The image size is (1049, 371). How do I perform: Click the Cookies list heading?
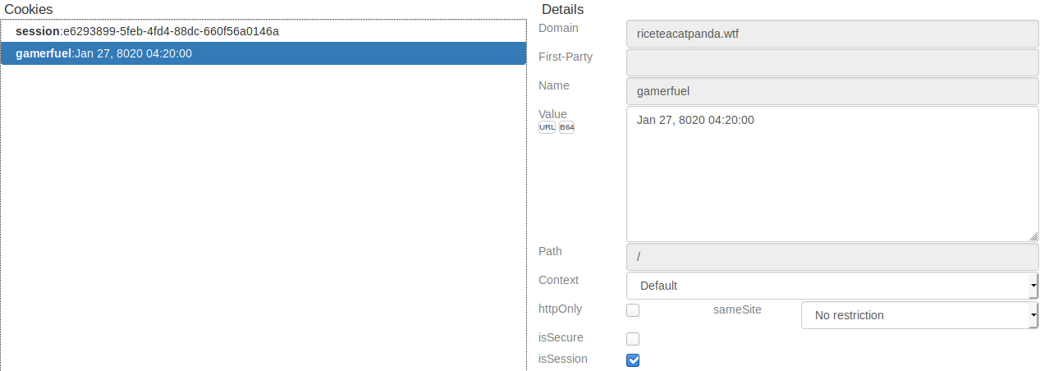(x=29, y=9)
